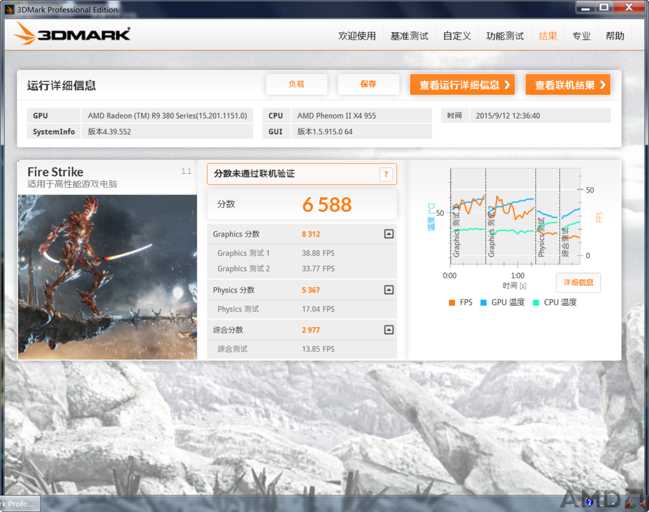
Task: Click the orange FPS legend square
Action: tap(452, 303)
